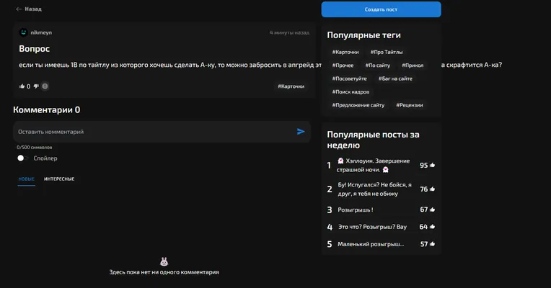Click the like icon beside 64
Viewport: 551px width, 288px height.
coord(432,227)
